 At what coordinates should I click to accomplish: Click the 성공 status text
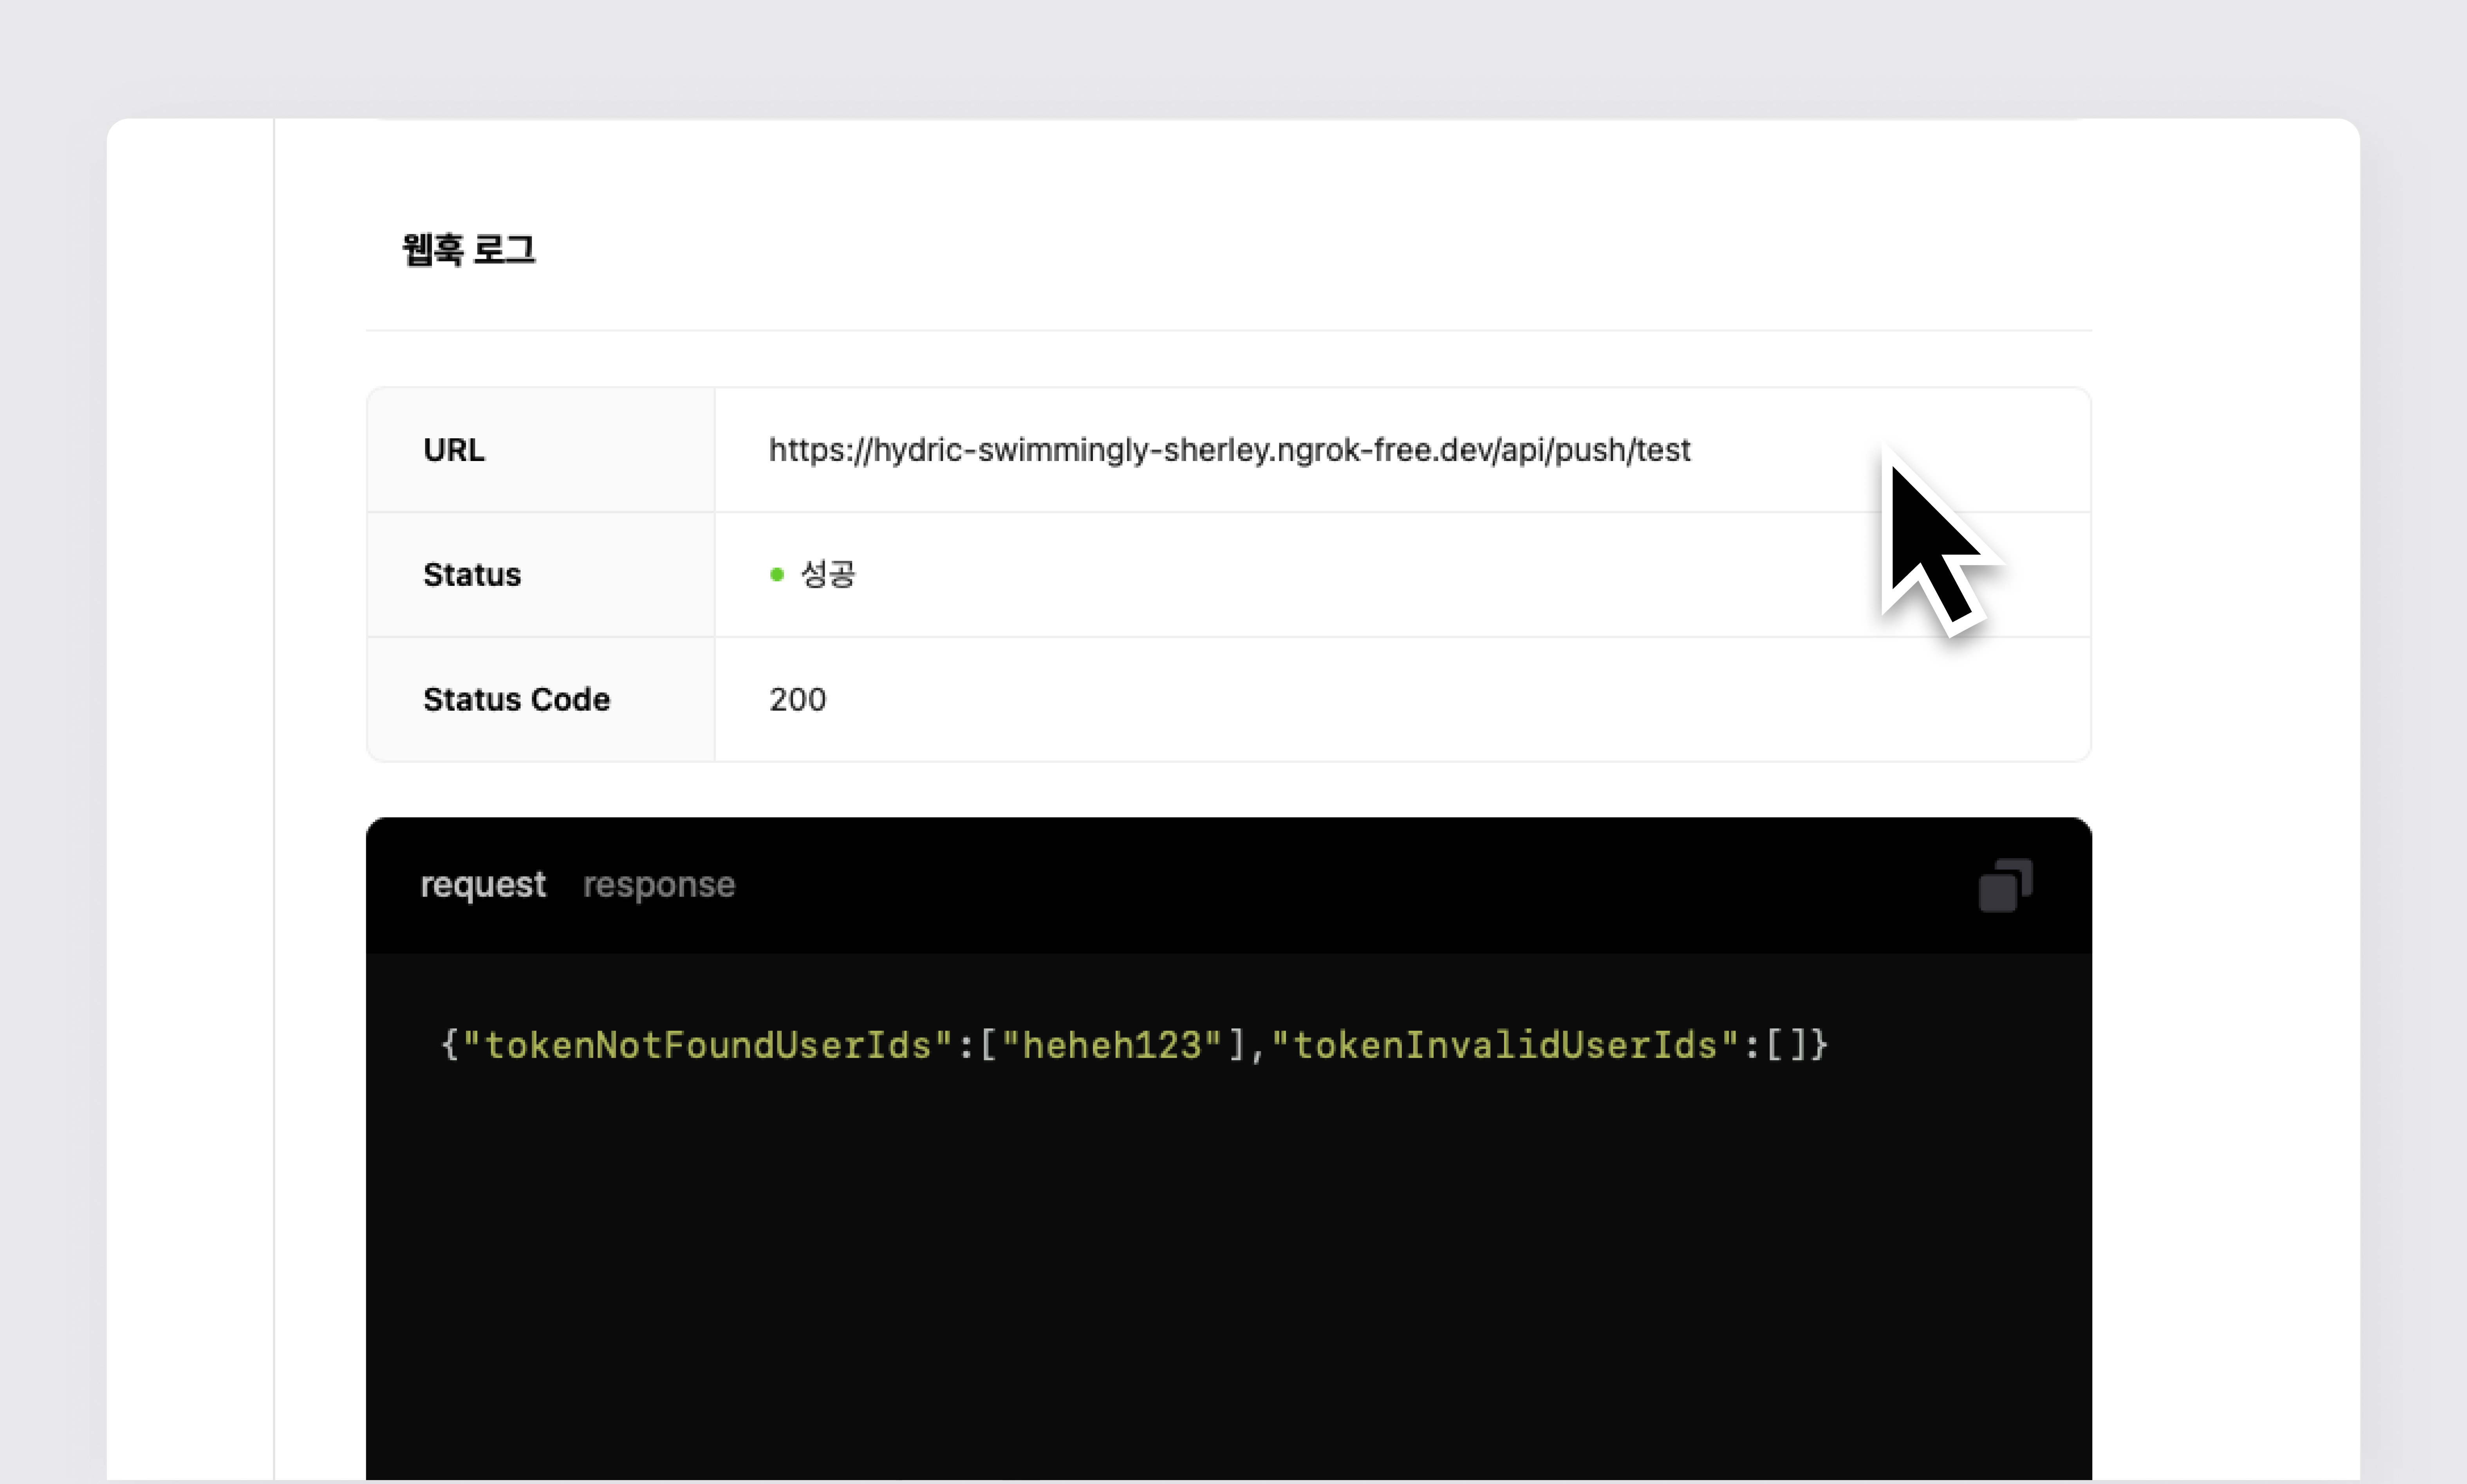pos(828,574)
